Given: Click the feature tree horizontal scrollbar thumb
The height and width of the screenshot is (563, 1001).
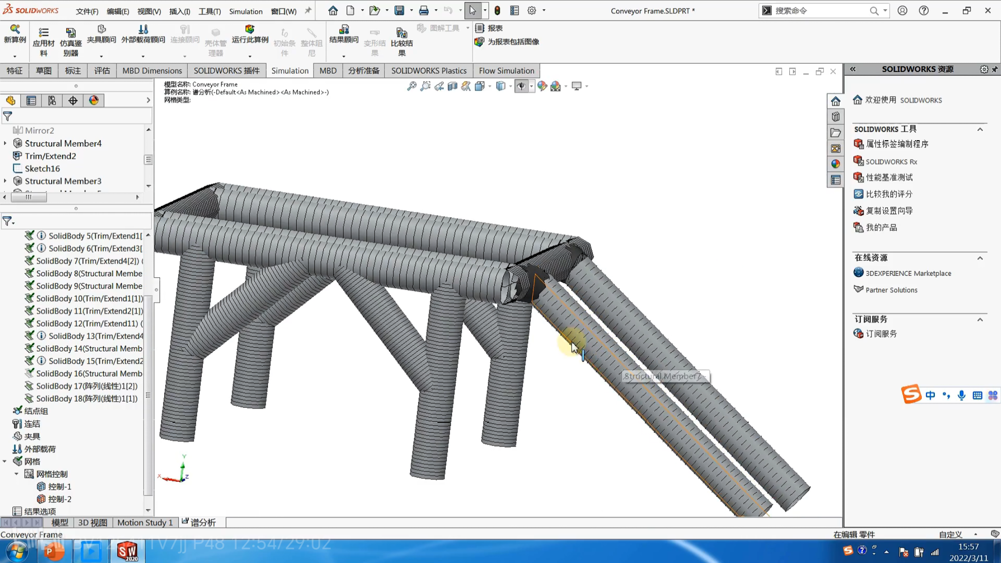Looking at the screenshot, I should tap(29, 197).
